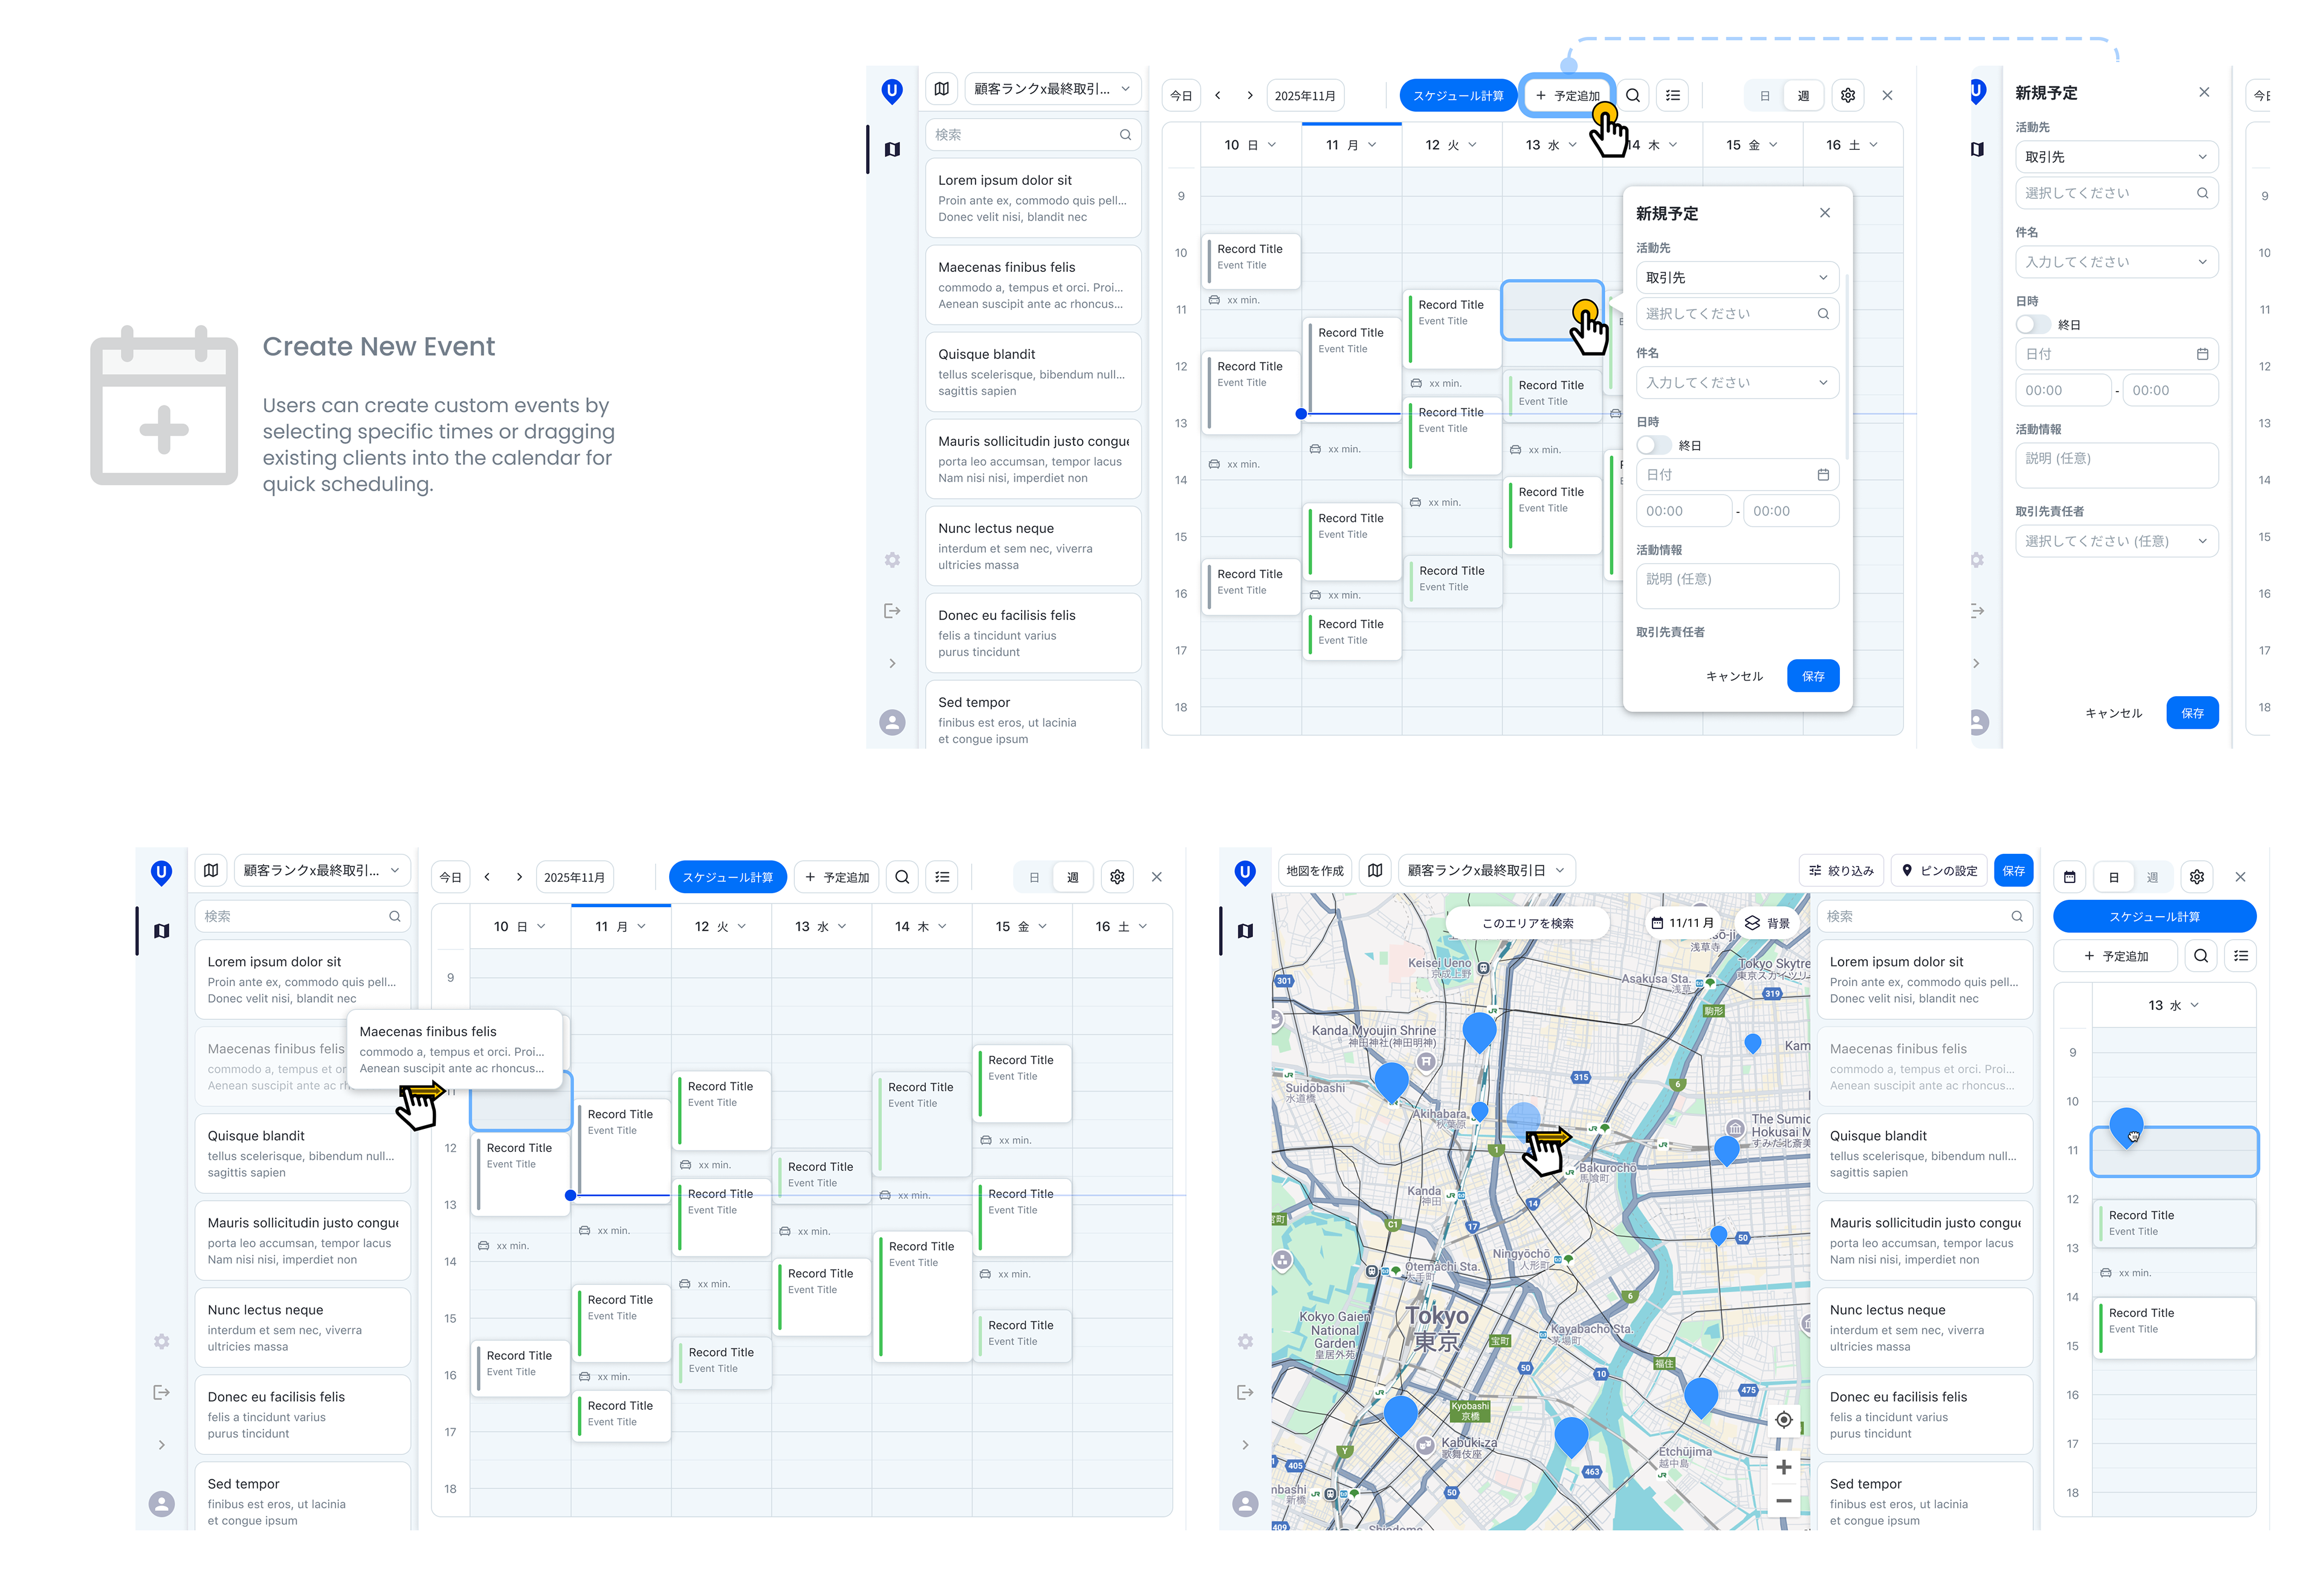Open settings gear in the map mockup's calendar panel
The width and height of the screenshot is (2321, 1596).
pyautogui.click(x=2196, y=877)
